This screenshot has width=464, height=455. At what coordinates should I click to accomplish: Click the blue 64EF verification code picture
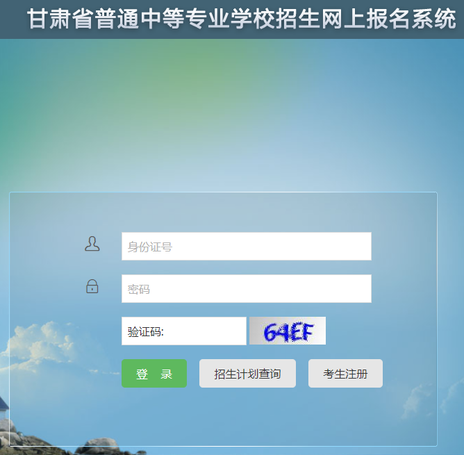pyautogui.click(x=288, y=331)
